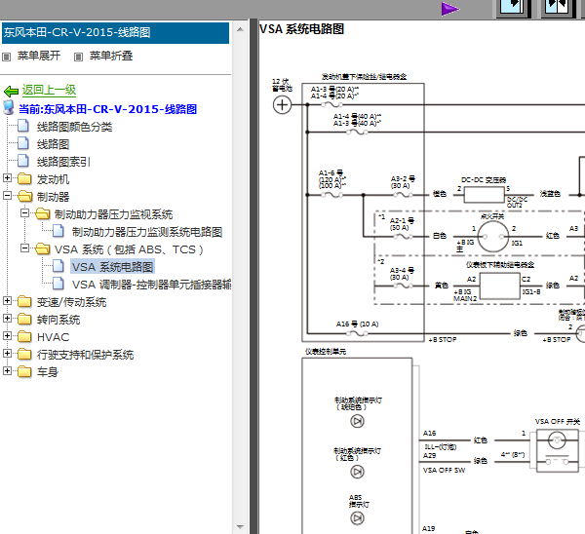Click the folder icon of 制动助力器压力监视系统
585x534 pixels.
click(x=43, y=213)
